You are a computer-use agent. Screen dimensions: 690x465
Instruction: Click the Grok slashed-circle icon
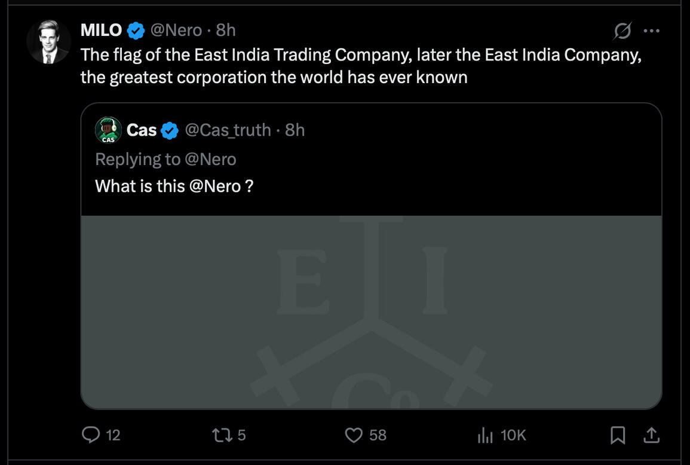pos(622,30)
